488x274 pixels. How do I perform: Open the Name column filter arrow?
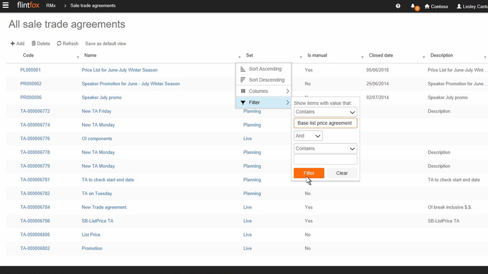coord(239,58)
